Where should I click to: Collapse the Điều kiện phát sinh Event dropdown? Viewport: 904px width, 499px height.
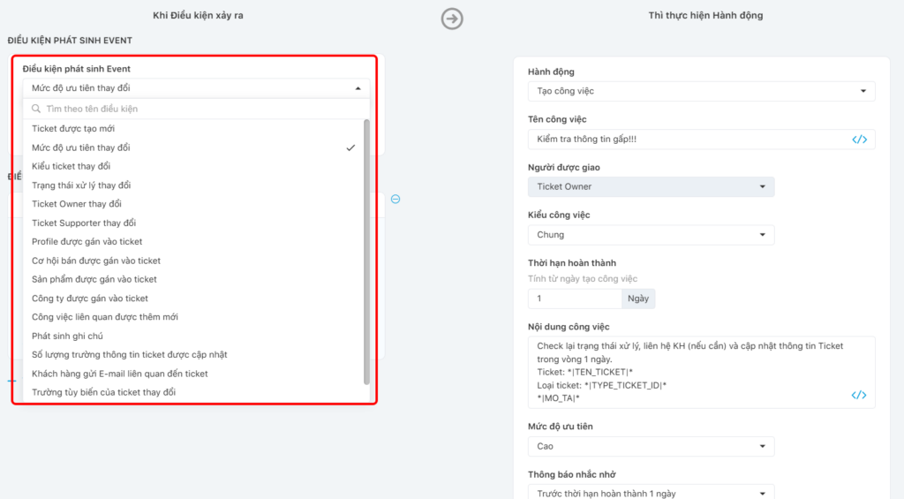coord(358,88)
